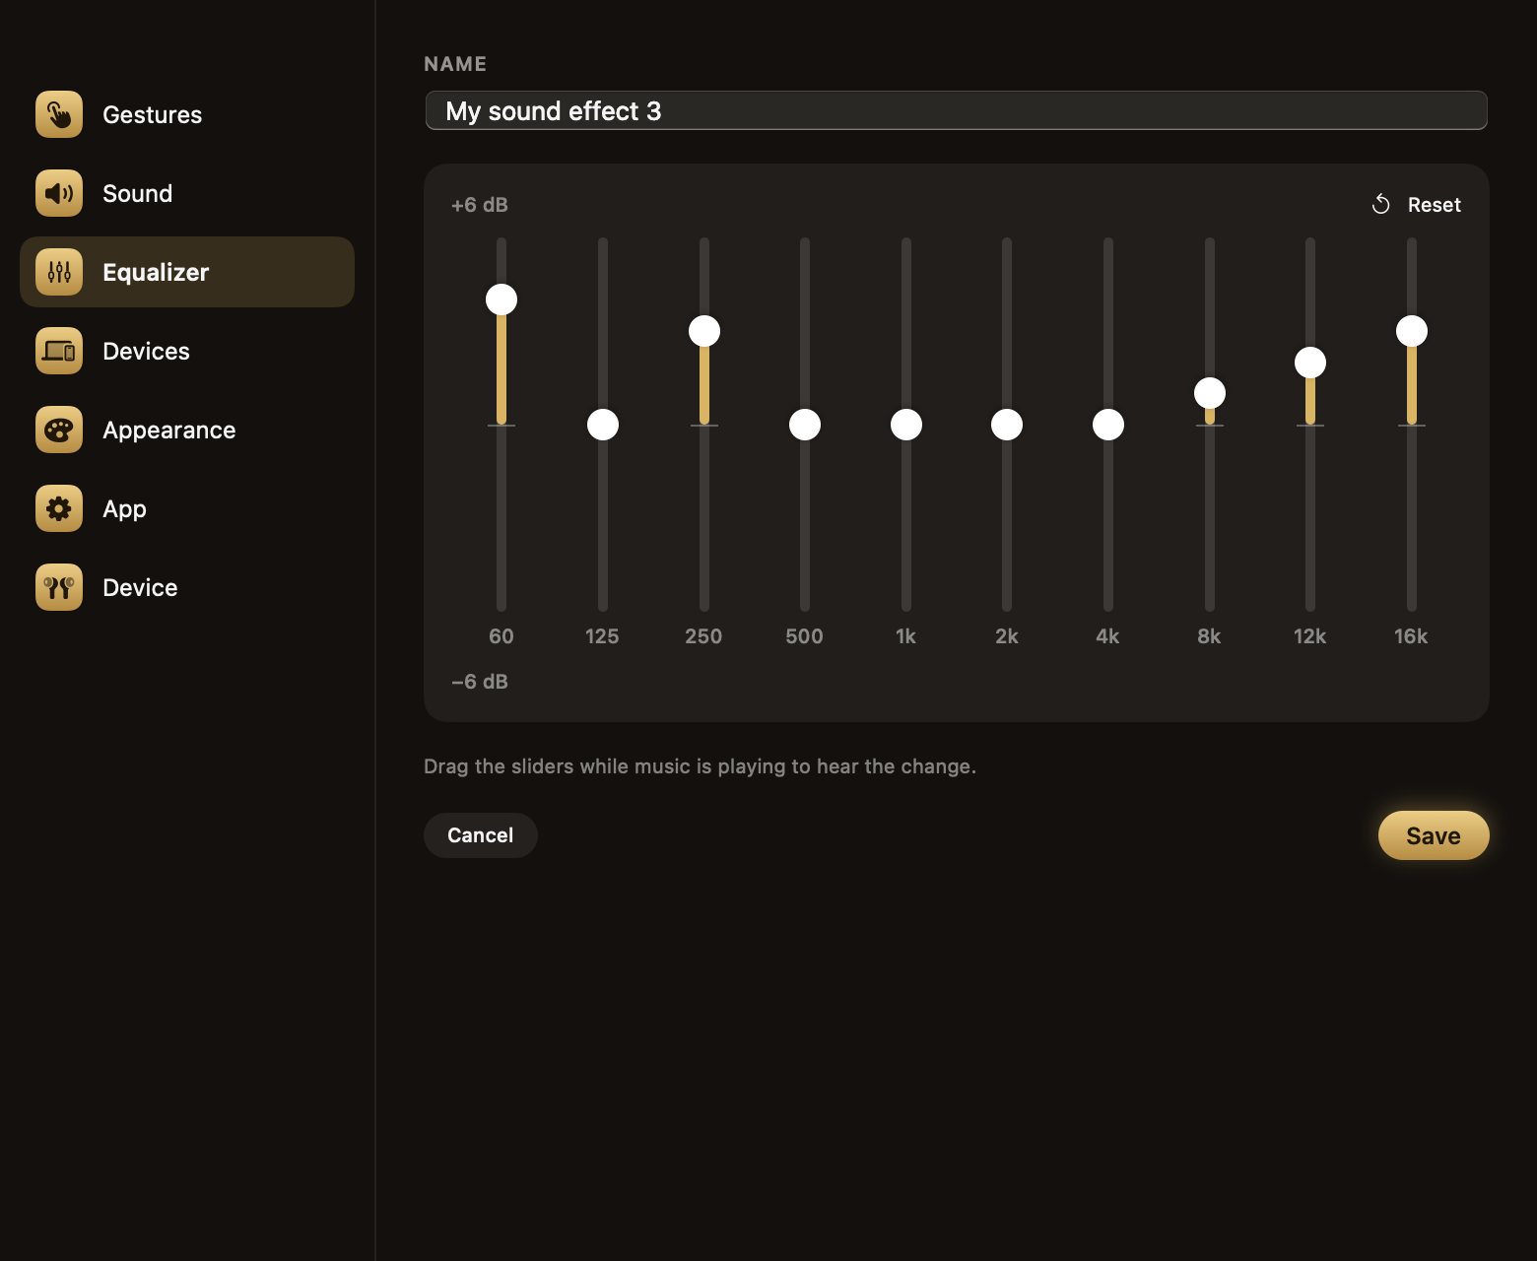The width and height of the screenshot is (1537, 1261).
Task: Switch to the Sound section
Action: 187,193
